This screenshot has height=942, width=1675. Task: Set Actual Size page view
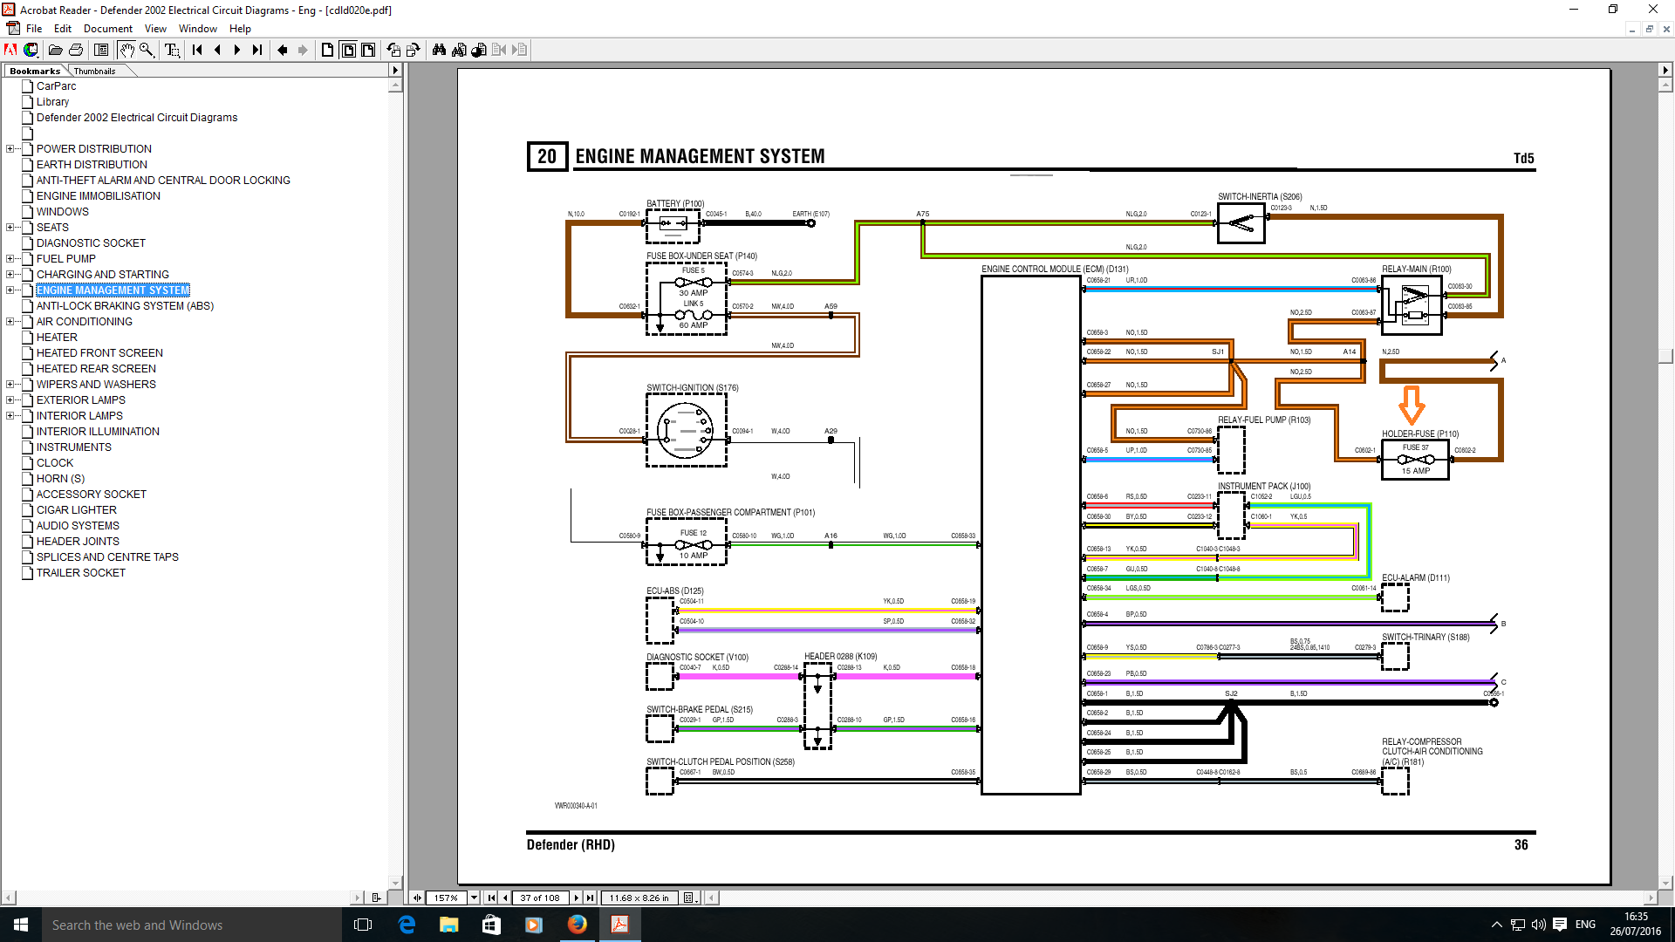tap(328, 50)
